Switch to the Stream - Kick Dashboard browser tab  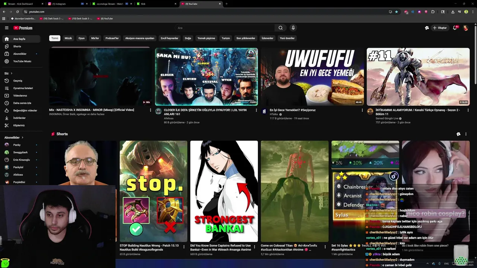click(22, 4)
